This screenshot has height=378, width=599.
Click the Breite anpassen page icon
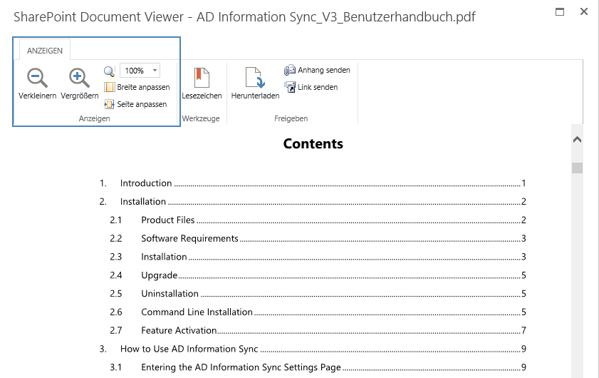[109, 87]
